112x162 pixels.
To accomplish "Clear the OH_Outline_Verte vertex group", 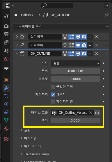I will pos(90,113).
